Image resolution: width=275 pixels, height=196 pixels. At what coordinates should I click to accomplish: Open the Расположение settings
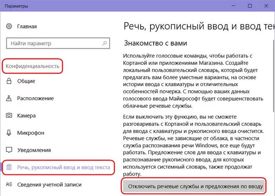35,98
